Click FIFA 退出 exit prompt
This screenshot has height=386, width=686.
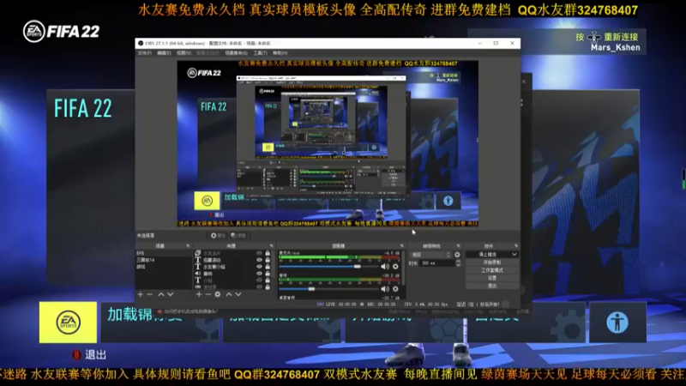coord(90,354)
